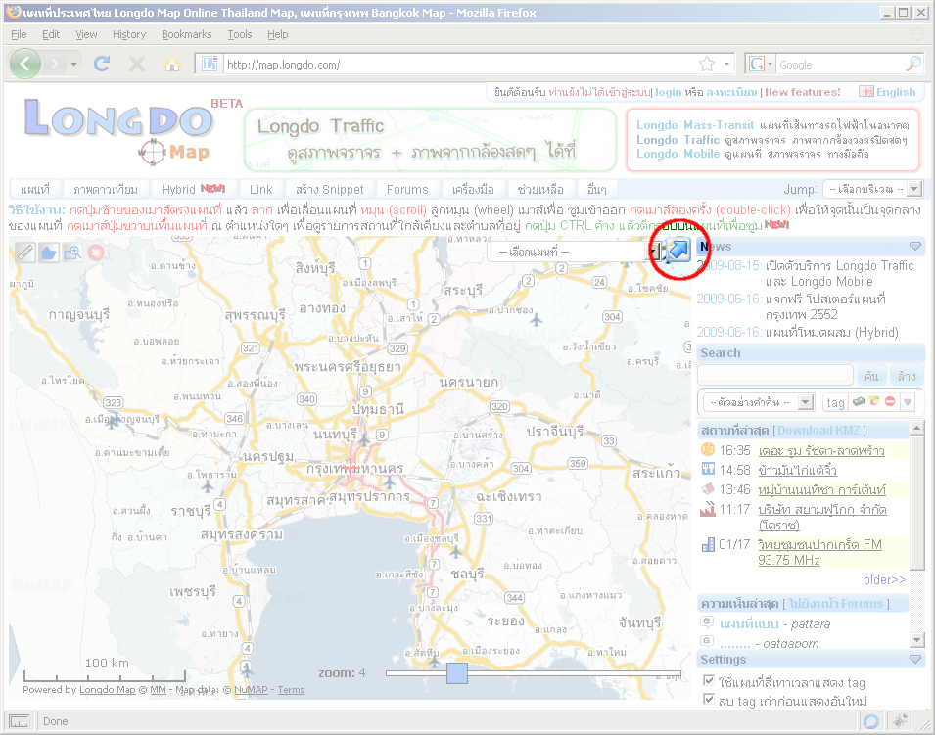Bookmark this page with the star icon
The image size is (935, 735).
707,64
